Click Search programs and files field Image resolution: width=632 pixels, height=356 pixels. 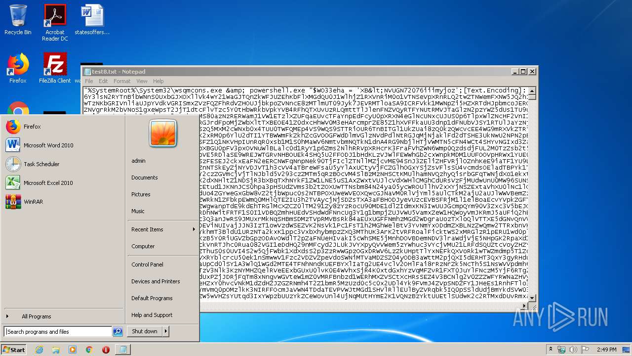tap(58, 332)
